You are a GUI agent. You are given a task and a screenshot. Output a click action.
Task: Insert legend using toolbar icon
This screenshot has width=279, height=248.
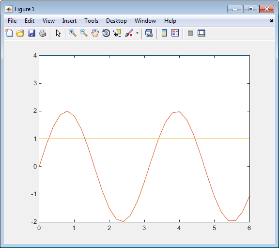[x=175, y=33]
